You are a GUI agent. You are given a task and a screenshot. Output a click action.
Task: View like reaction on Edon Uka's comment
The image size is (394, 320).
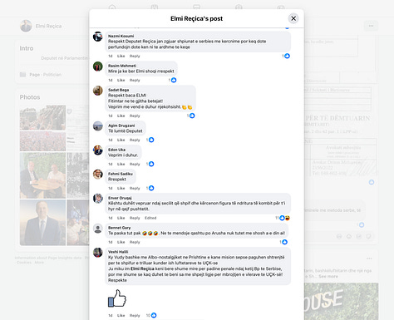coord(150,164)
